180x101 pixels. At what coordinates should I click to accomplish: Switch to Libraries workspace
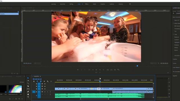121,4
